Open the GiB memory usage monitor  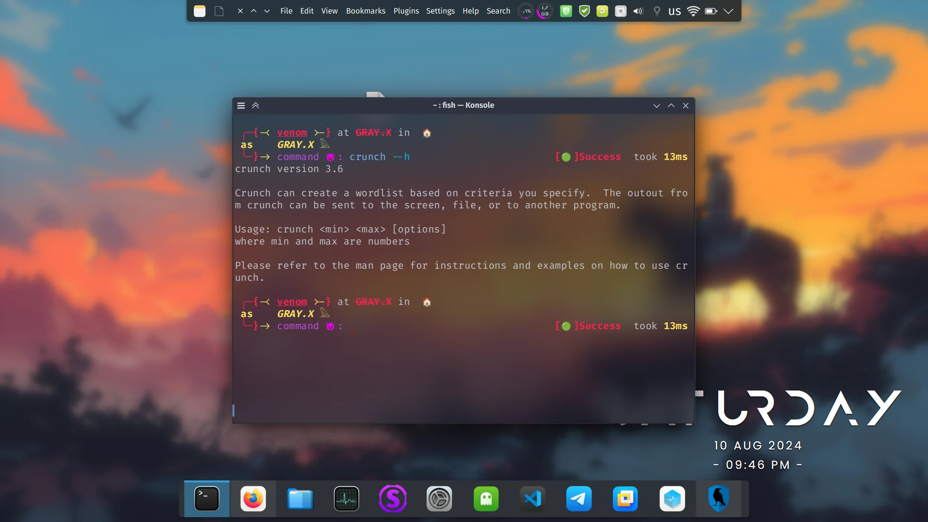[545, 11]
